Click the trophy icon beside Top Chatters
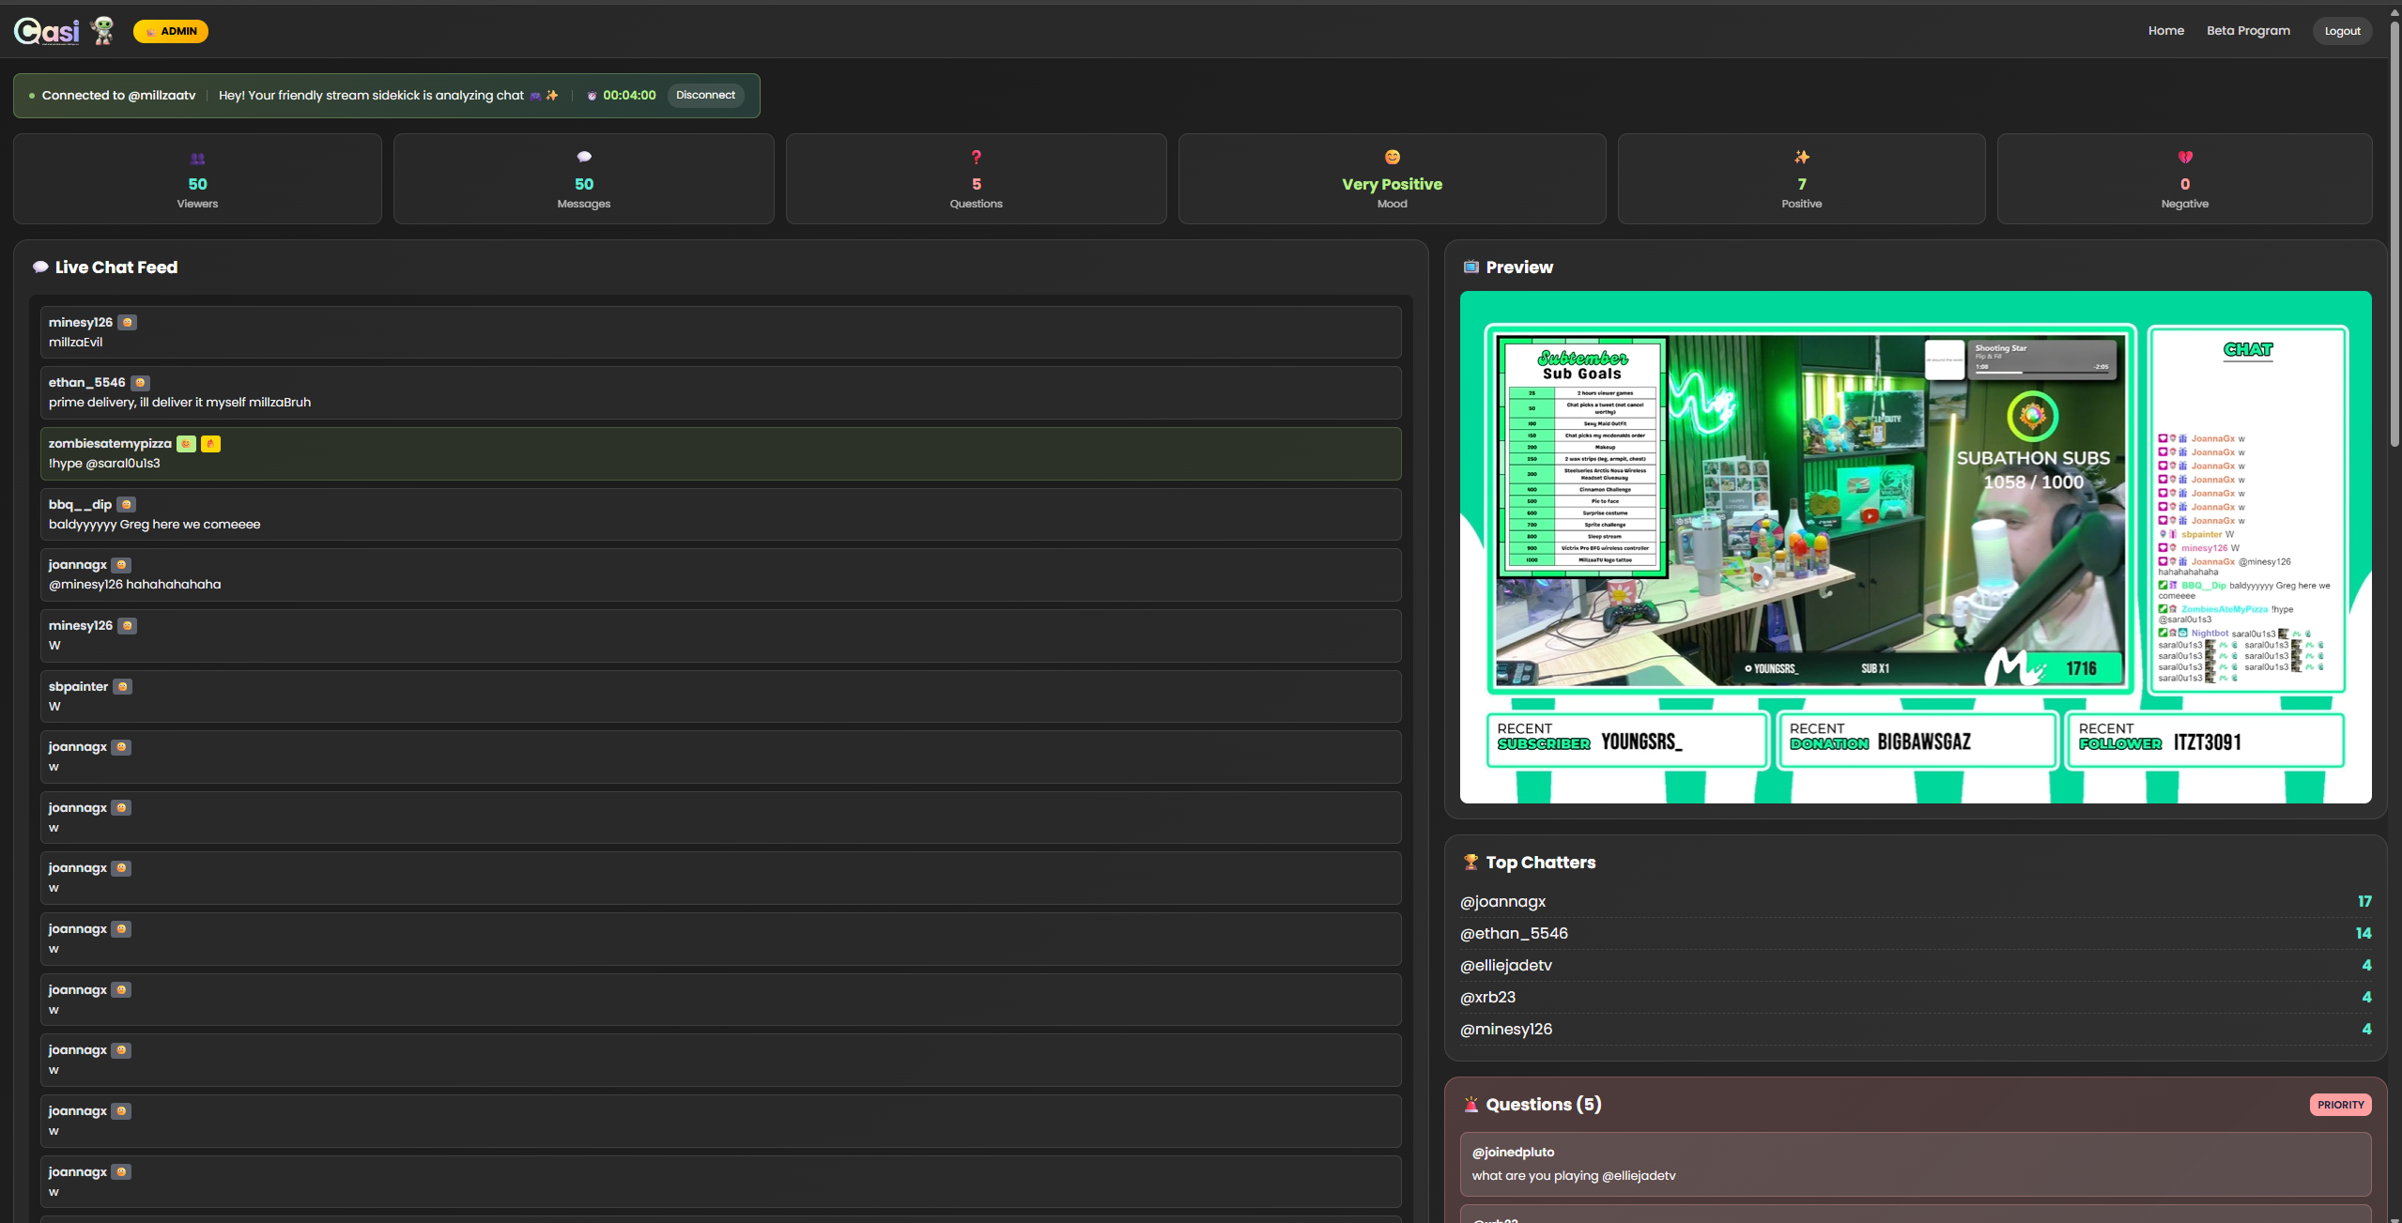This screenshot has height=1223, width=2402. click(1470, 862)
